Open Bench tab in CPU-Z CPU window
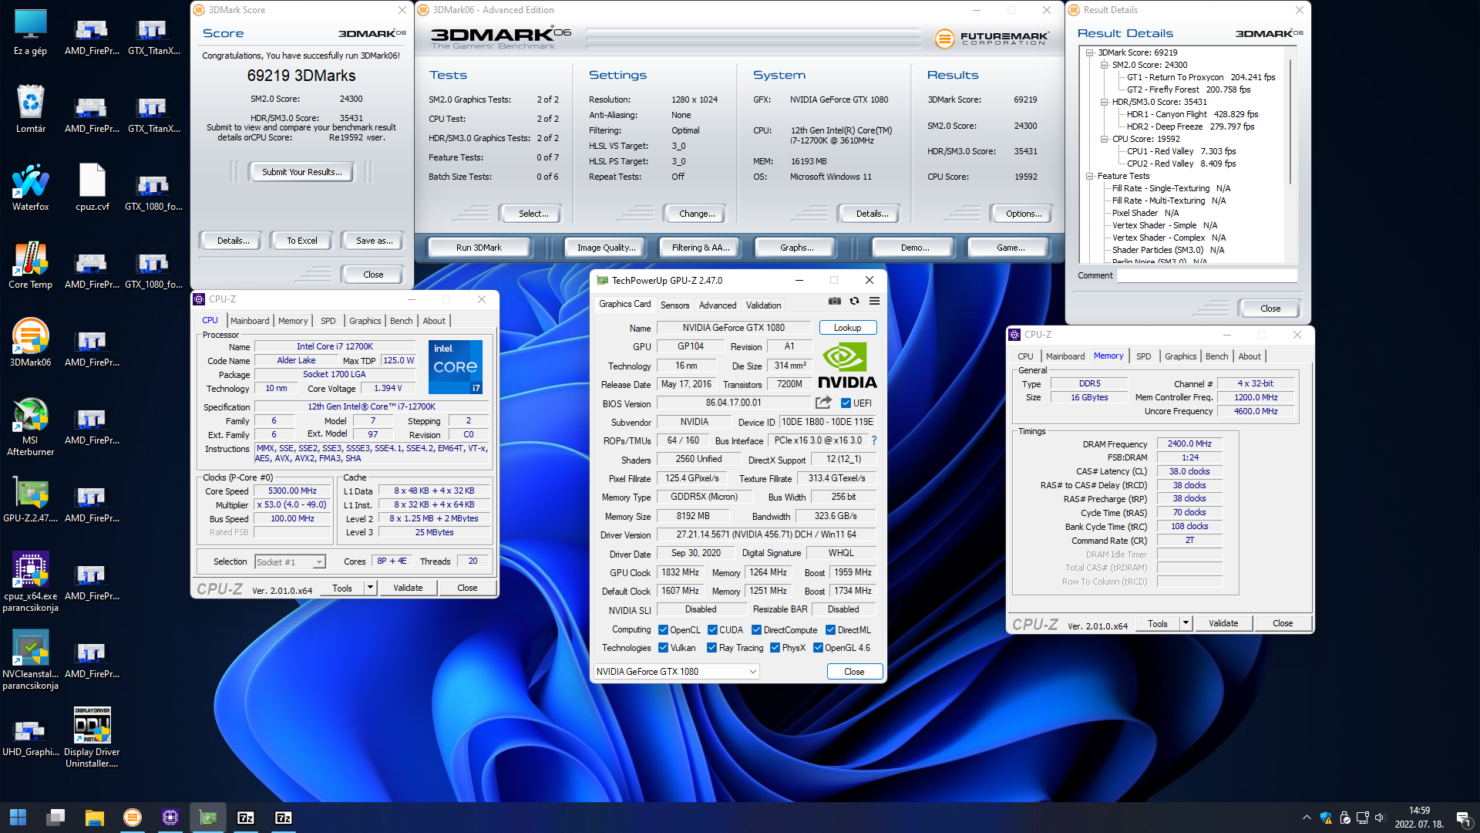 pos(401,321)
